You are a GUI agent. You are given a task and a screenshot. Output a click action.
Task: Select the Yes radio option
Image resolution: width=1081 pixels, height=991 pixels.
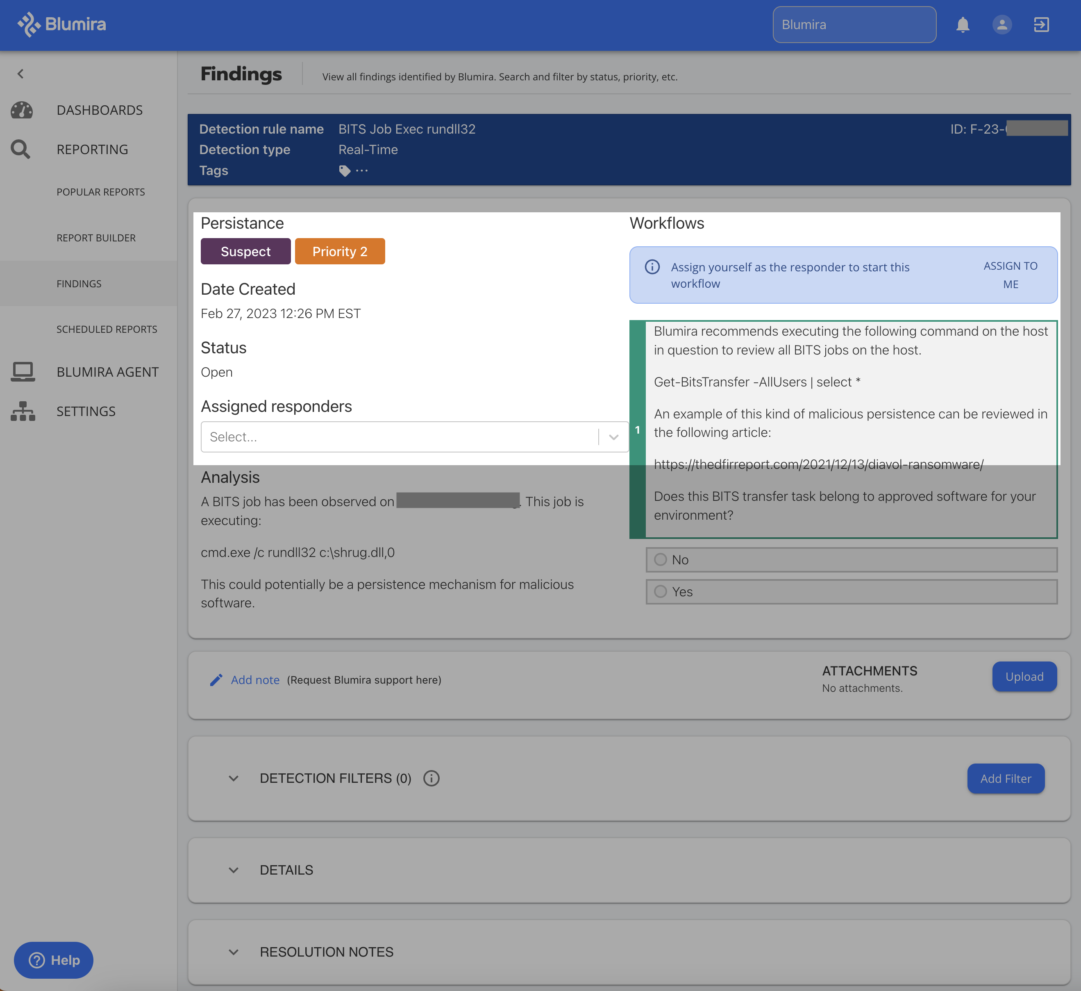pyautogui.click(x=661, y=591)
